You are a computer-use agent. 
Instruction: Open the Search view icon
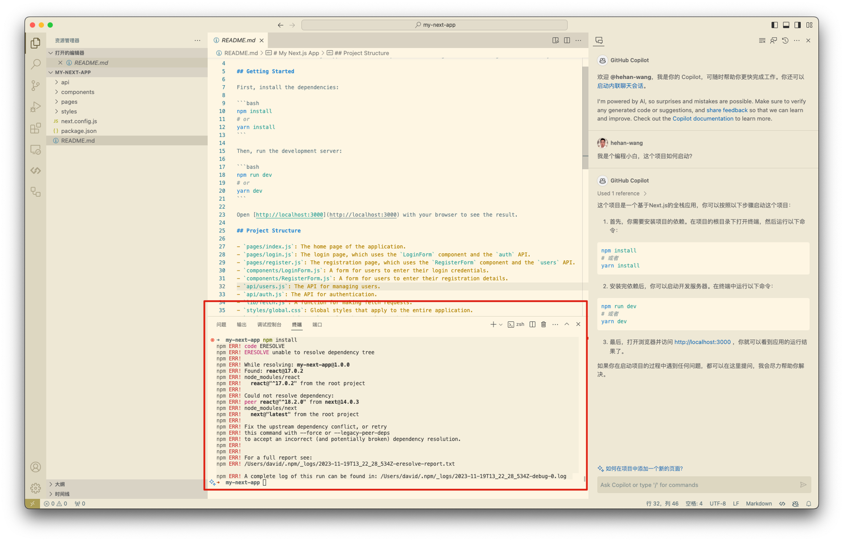click(36, 64)
